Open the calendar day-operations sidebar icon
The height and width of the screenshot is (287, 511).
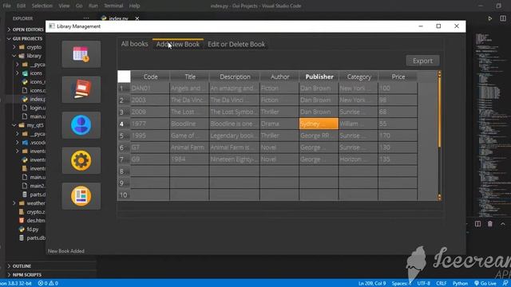(81, 54)
